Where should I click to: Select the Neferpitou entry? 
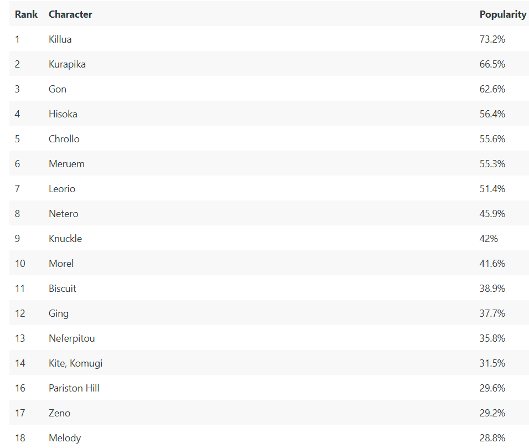pyautogui.click(x=71, y=338)
